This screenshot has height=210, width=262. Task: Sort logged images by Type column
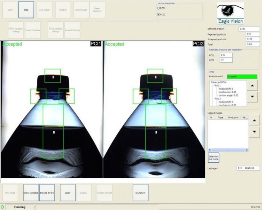pyautogui.click(x=220, y=118)
